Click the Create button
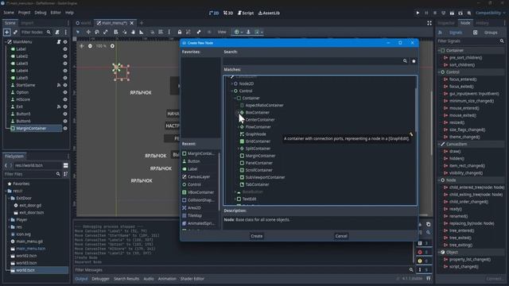 click(256, 236)
